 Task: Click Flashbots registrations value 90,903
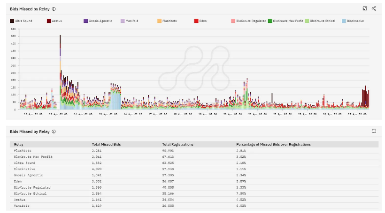tap(168, 151)
